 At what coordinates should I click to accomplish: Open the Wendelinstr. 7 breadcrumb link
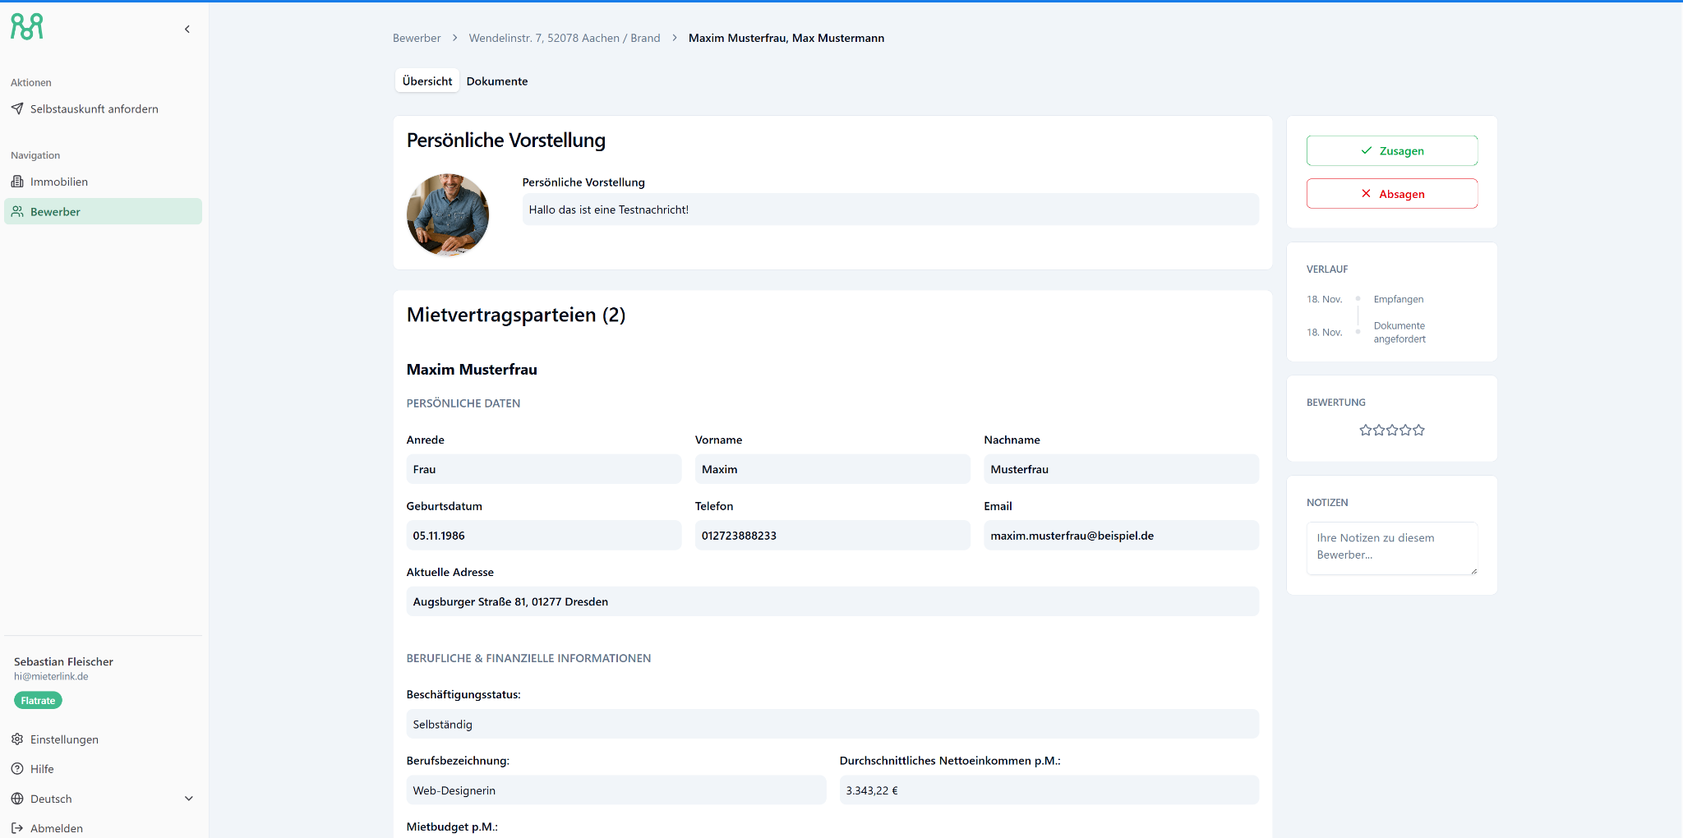565,38
